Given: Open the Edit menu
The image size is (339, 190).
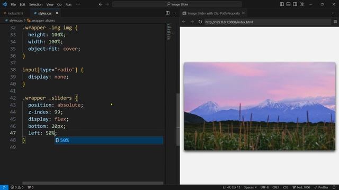Looking at the screenshot, I should 22,4.
